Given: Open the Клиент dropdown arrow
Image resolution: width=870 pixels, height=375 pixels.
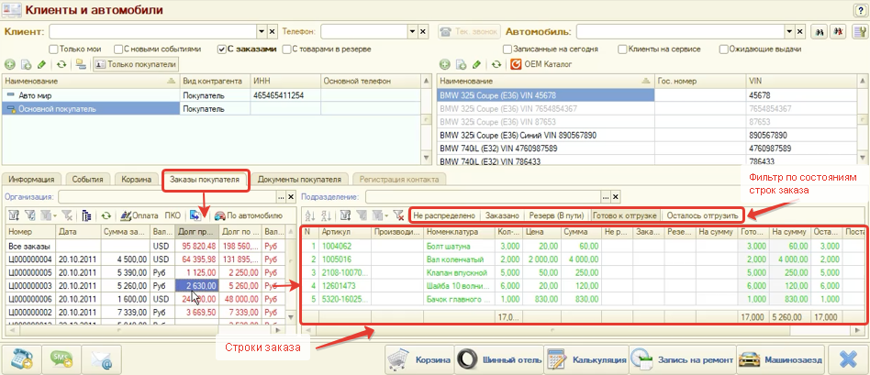Looking at the screenshot, I should 262,31.
